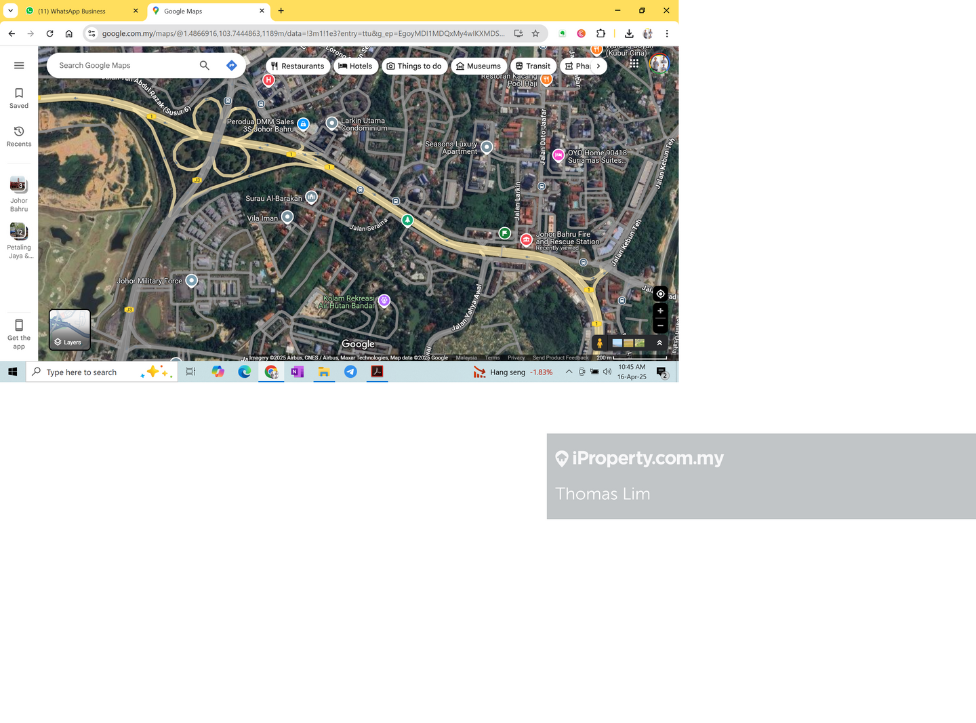Click the Search Google Maps field
Image resolution: width=976 pixels, height=723 pixels.
122,66
